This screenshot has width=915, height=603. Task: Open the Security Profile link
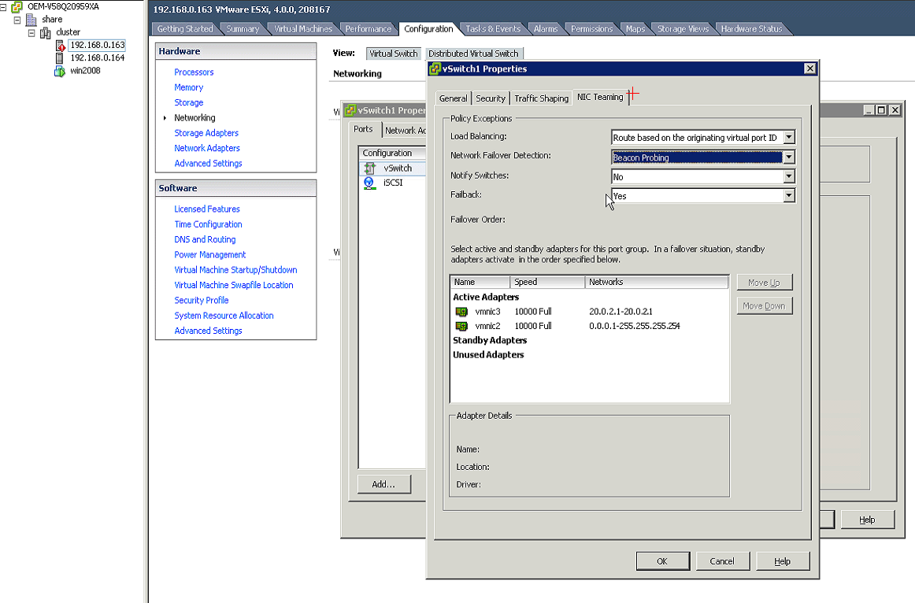(202, 301)
